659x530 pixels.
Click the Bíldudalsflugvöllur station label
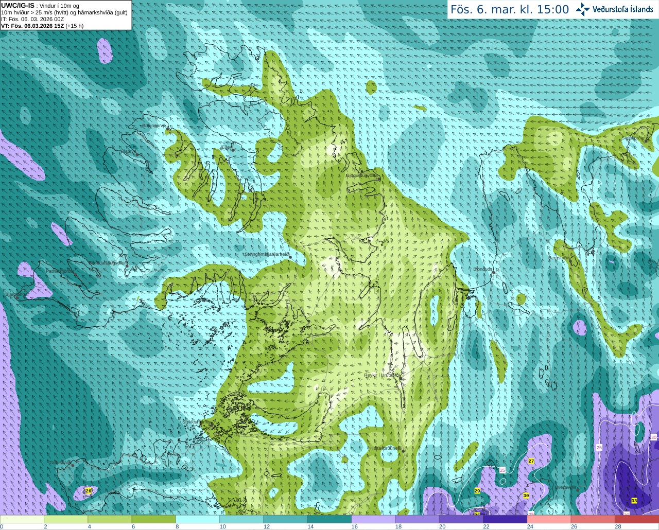click(108, 262)
